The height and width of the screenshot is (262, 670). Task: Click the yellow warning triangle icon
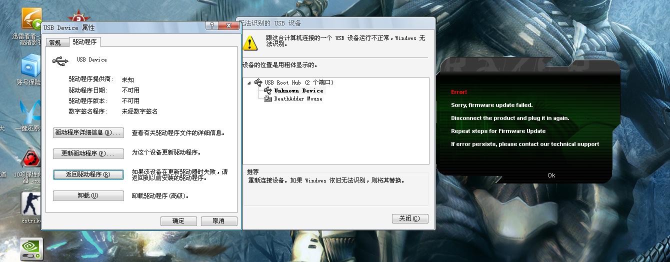250,43
